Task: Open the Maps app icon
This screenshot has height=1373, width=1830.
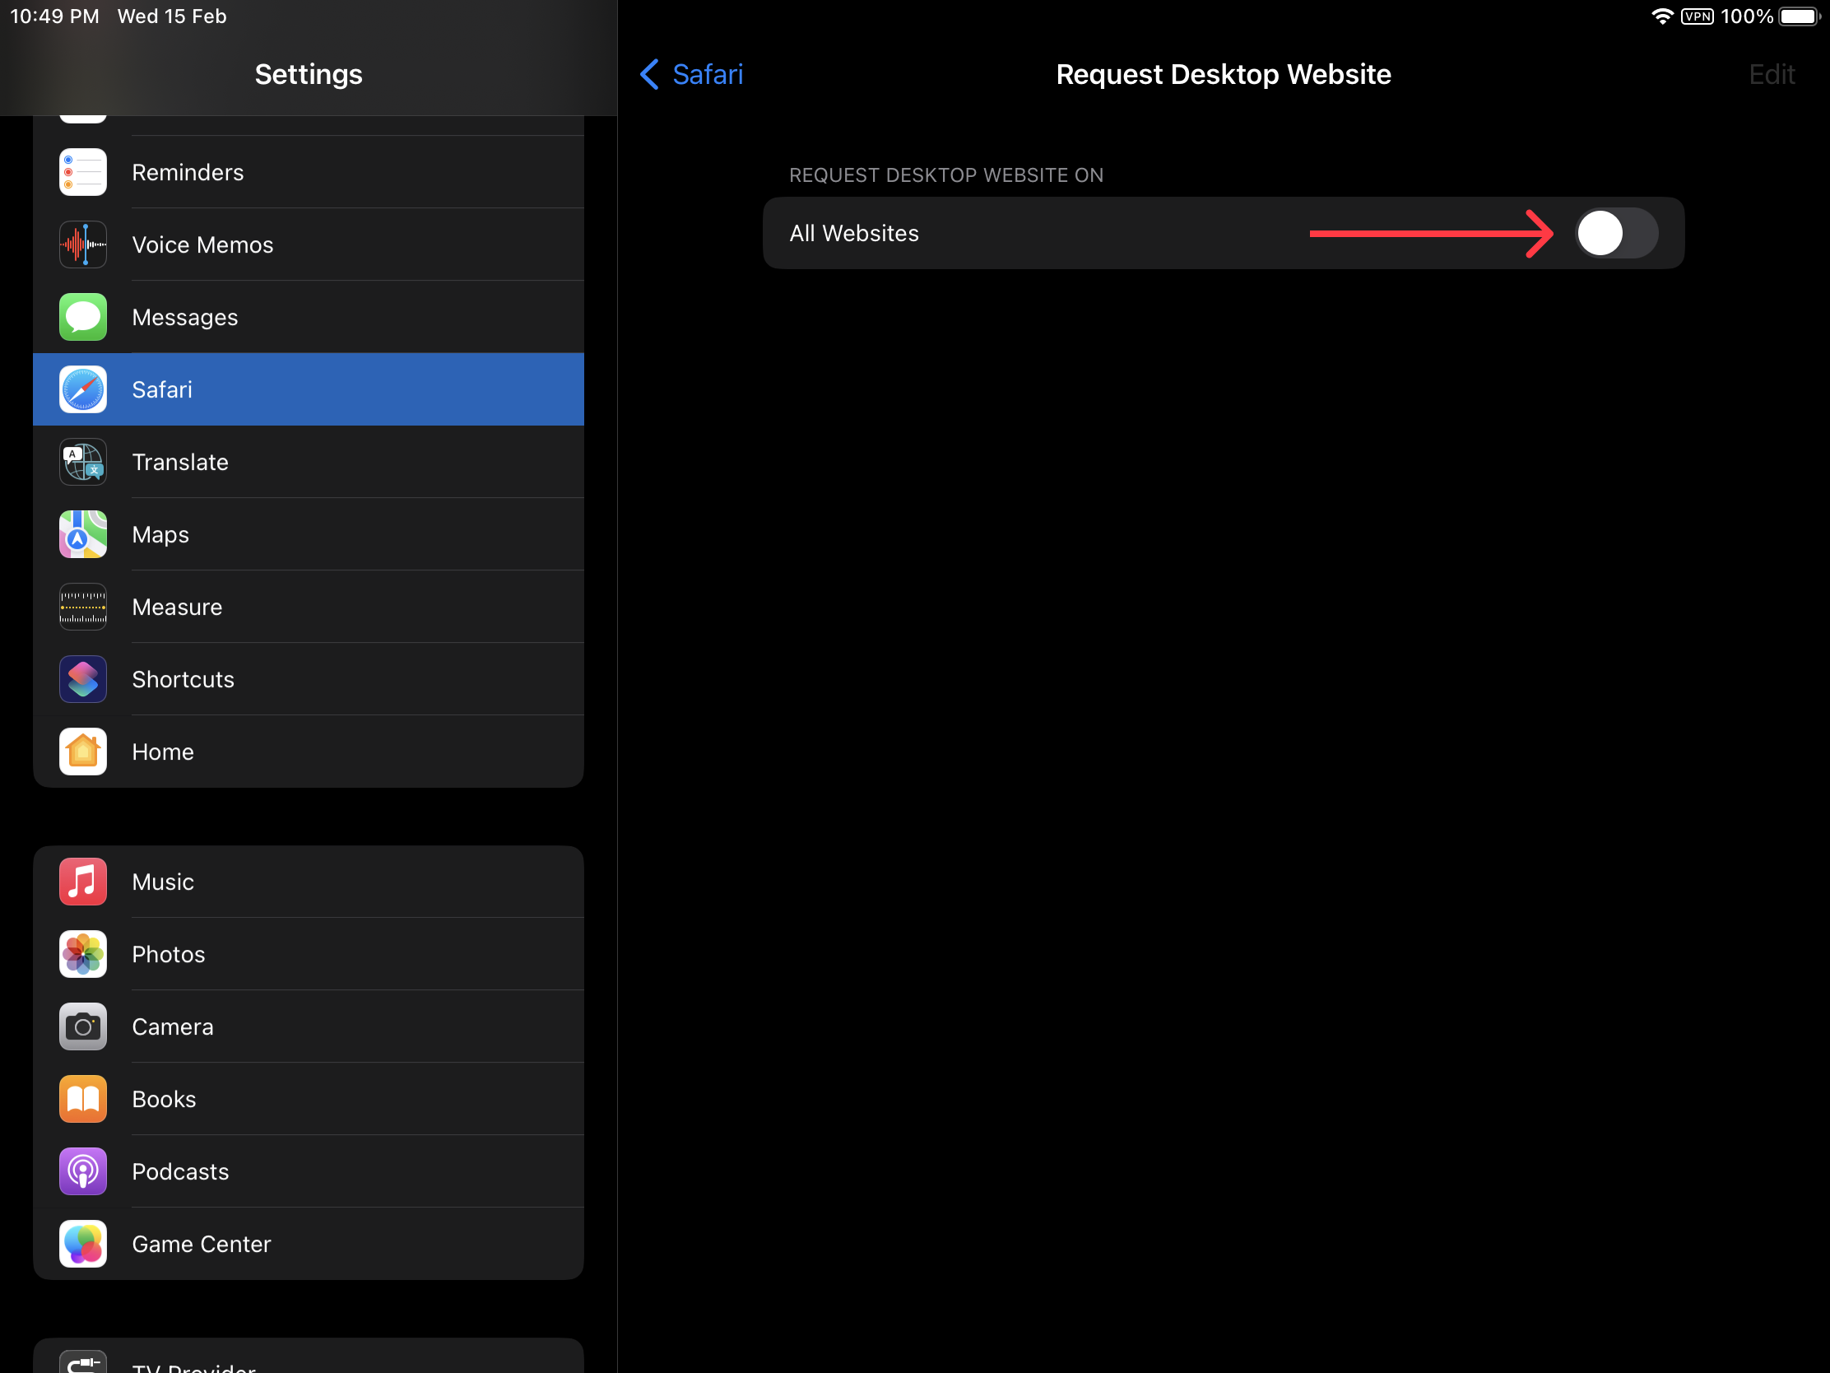Action: [83, 535]
